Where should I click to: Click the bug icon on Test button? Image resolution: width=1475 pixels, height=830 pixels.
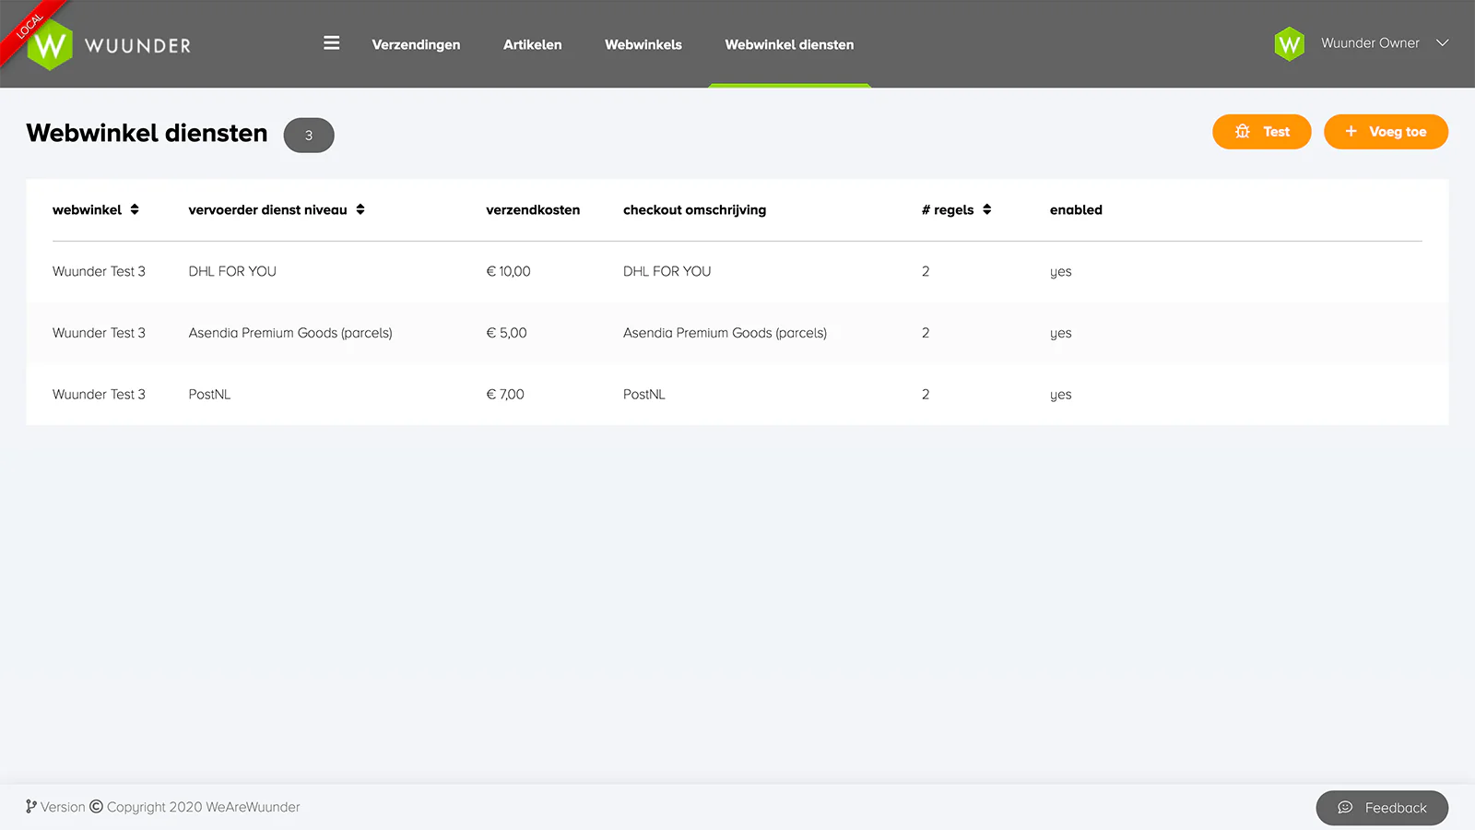click(1243, 132)
